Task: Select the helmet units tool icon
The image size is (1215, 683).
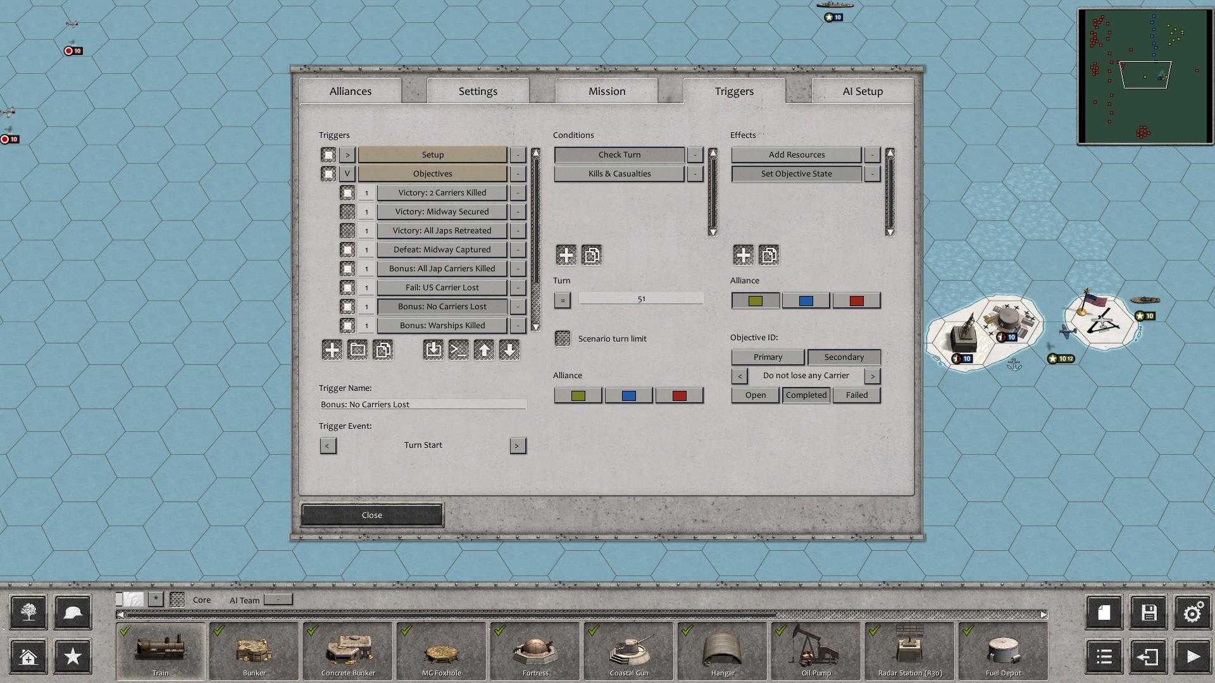Action: coord(73,612)
